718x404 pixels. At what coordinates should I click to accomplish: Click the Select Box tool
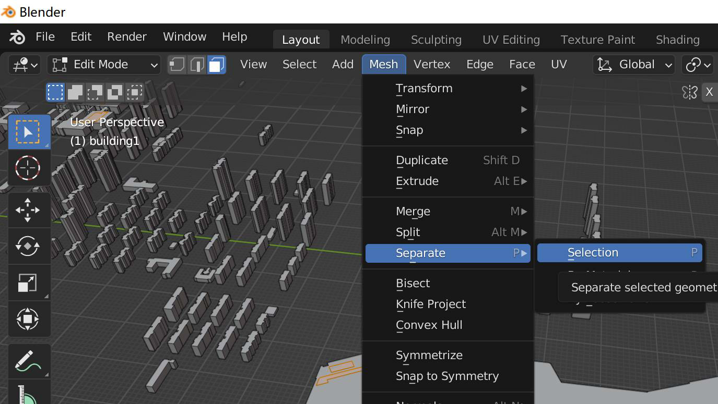point(28,132)
